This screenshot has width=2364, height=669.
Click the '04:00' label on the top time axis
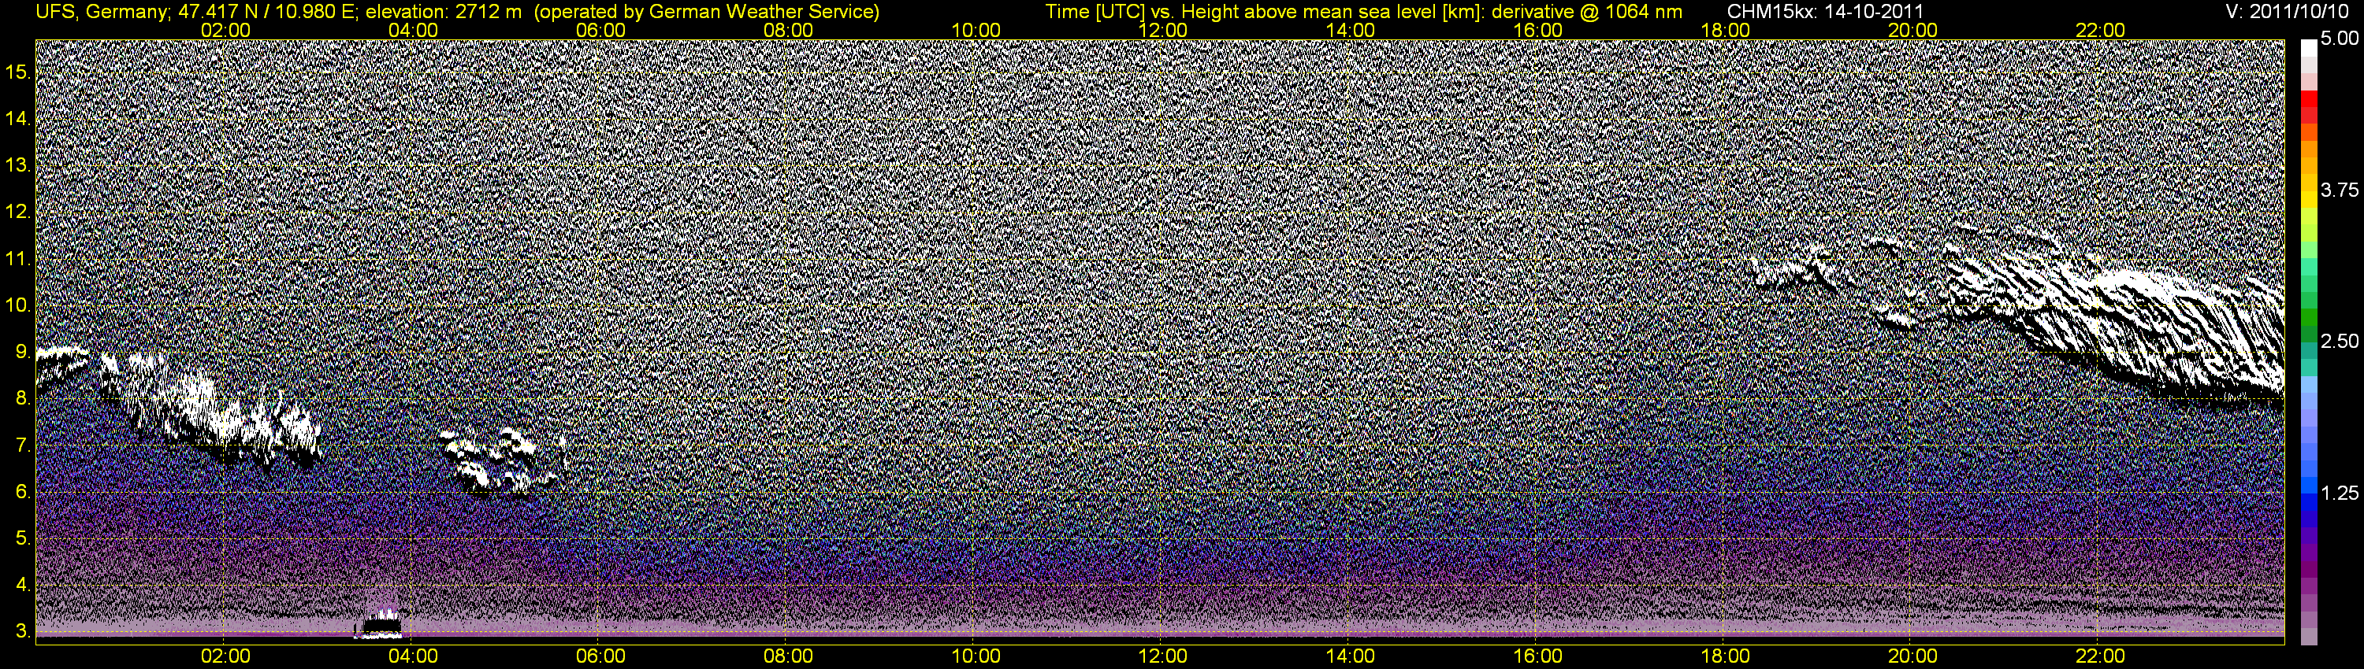tap(413, 30)
